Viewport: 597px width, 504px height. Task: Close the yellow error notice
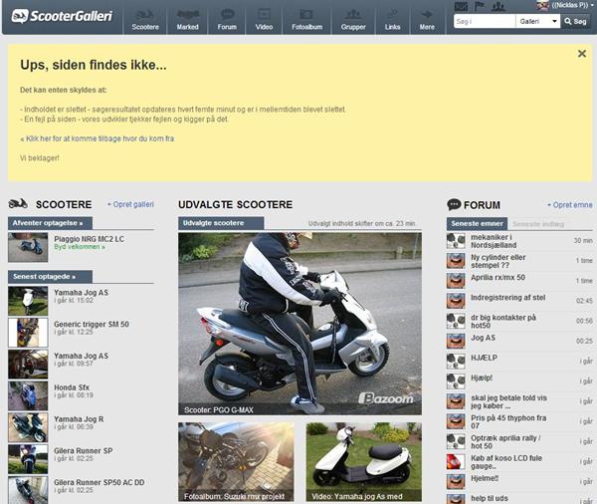click(x=582, y=54)
